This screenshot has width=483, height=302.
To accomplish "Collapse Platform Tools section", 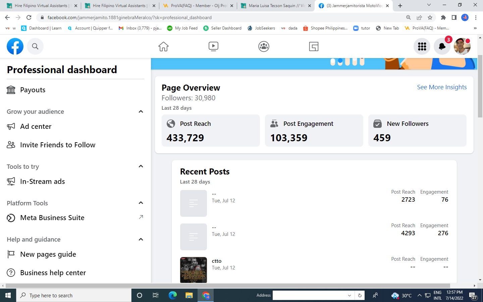I will coord(141,203).
